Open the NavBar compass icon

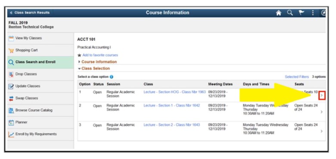(324, 13)
